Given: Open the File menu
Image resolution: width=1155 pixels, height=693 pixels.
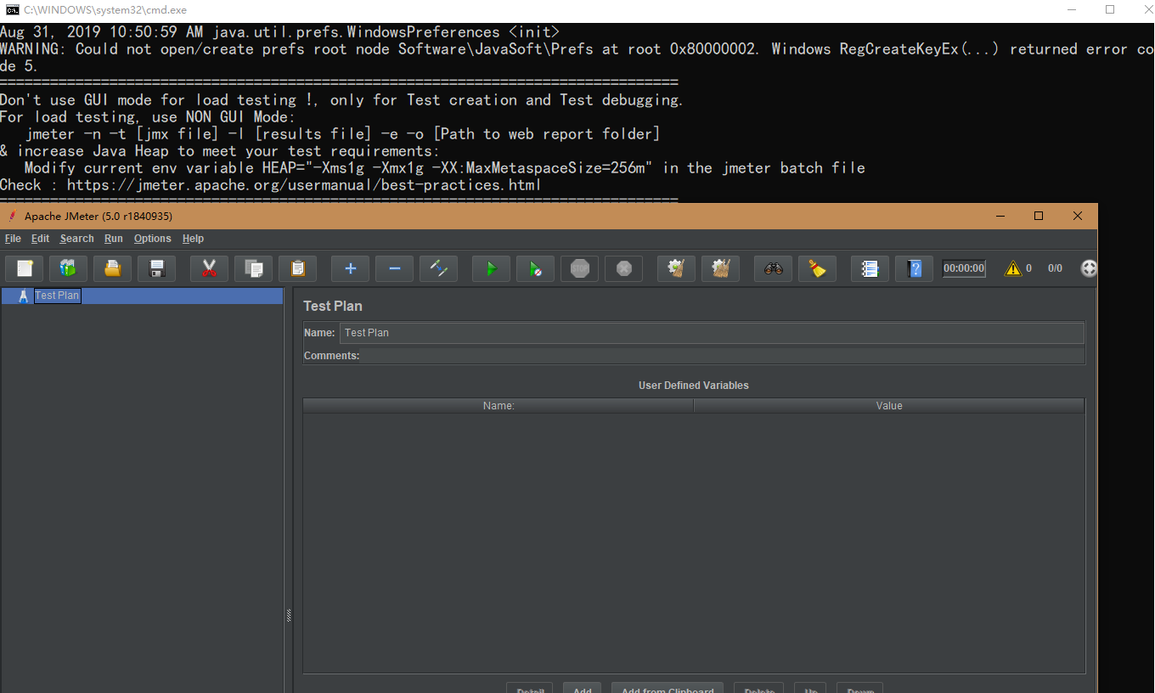Looking at the screenshot, I should [x=13, y=239].
